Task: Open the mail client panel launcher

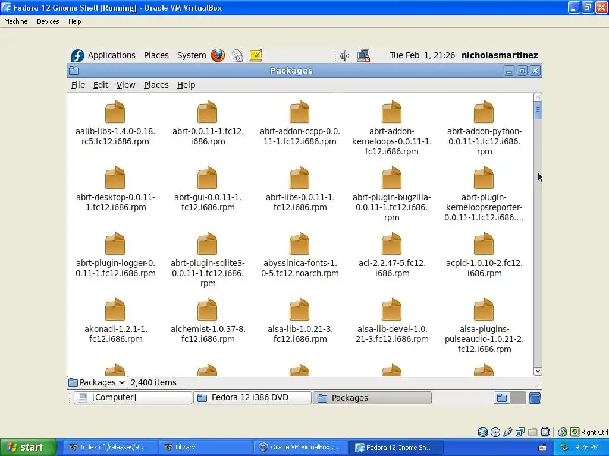Action: pos(237,56)
